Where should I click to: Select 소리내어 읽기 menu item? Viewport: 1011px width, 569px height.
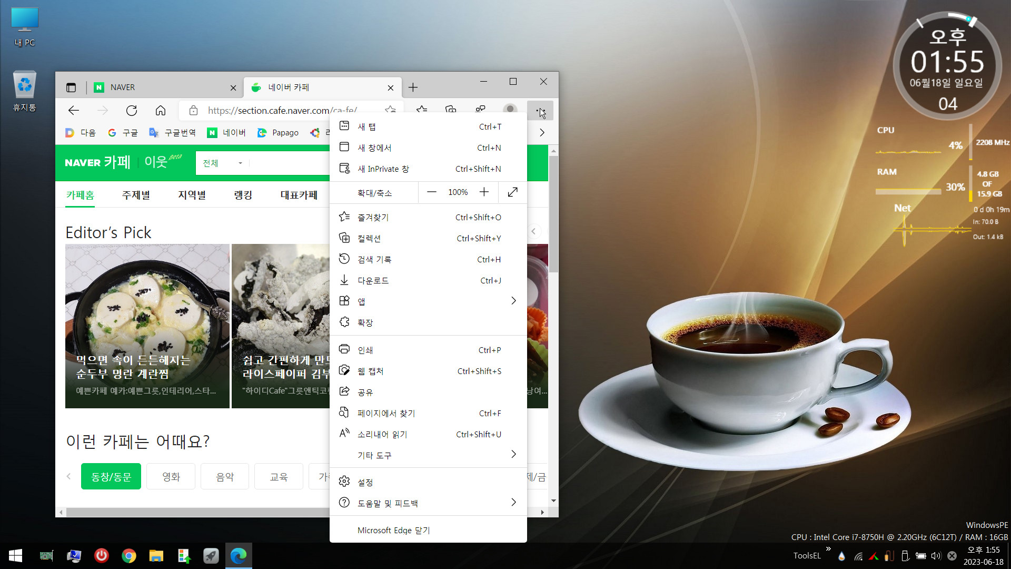pos(428,434)
